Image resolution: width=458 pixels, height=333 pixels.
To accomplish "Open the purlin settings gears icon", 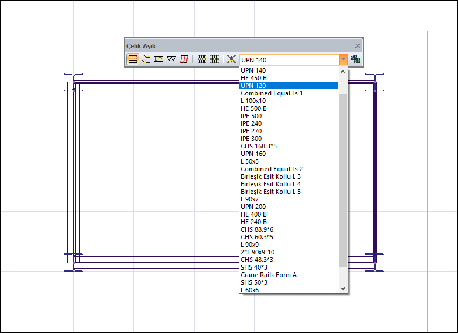I will [x=355, y=59].
